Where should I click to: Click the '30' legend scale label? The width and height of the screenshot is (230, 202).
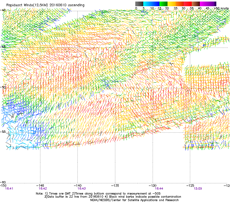tap(183, 8)
